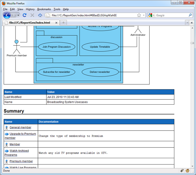This screenshot has width=196, height=175.
Task: Reload the current page
Action: [x=25, y=15]
